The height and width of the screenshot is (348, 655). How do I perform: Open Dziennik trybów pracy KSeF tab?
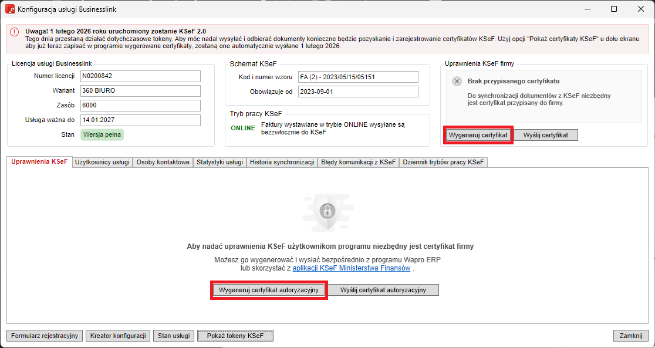(x=443, y=163)
